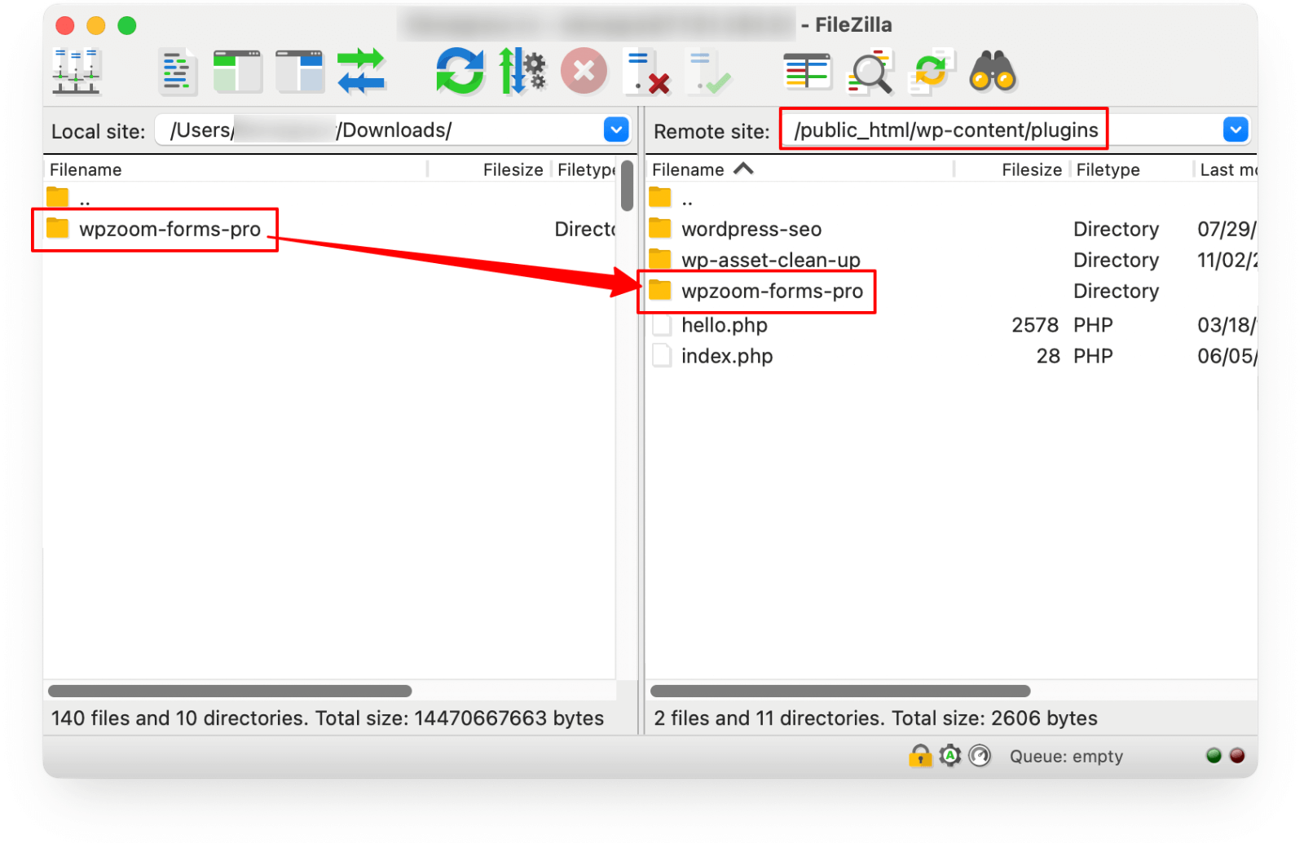Expand Local site path dropdown
Screen dimensions: 1304x843
tap(616, 130)
